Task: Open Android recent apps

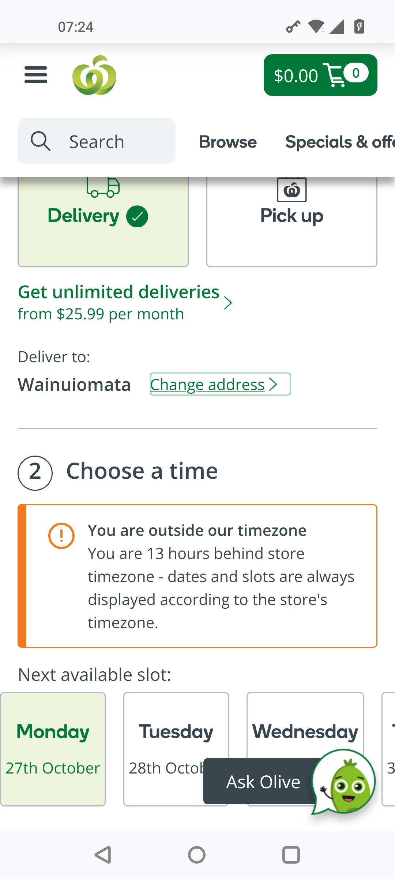Action: 291,855
